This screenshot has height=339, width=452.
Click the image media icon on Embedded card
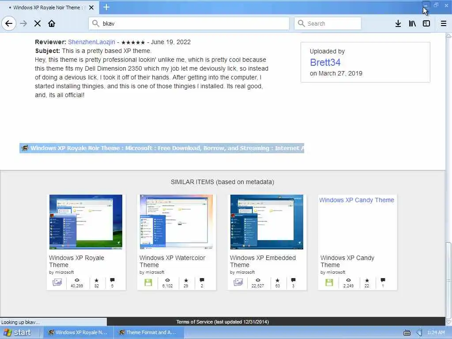(238, 282)
